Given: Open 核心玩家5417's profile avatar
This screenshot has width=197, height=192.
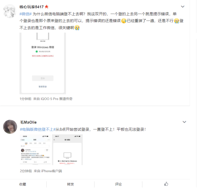Looking at the screenshot, I should [x=10, y=11].
